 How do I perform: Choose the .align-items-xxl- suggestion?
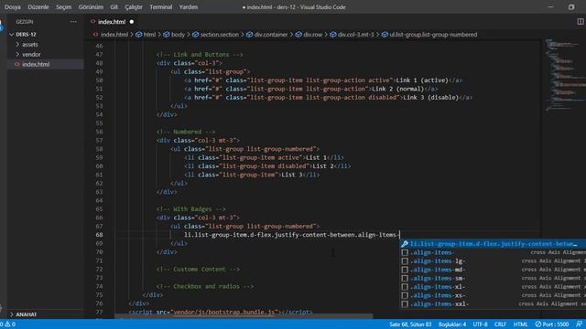(x=493, y=304)
